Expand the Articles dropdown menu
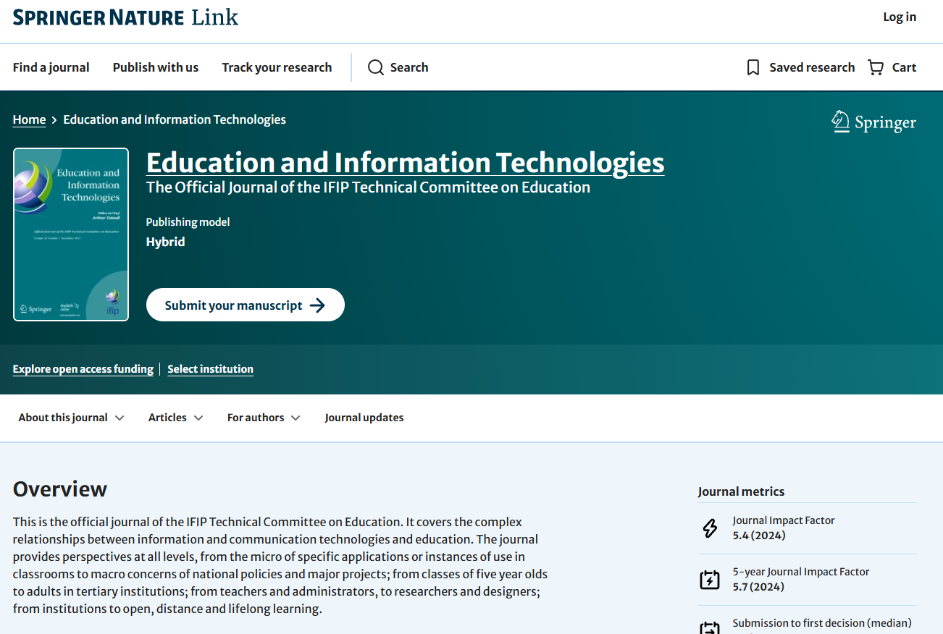This screenshot has height=634, width=943. [x=175, y=418]
